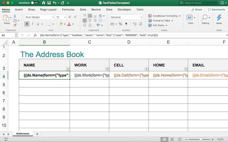The image size is (228, 142).
Task: Click the Share button
Action: pyautogui.click(x=197, y=10)
